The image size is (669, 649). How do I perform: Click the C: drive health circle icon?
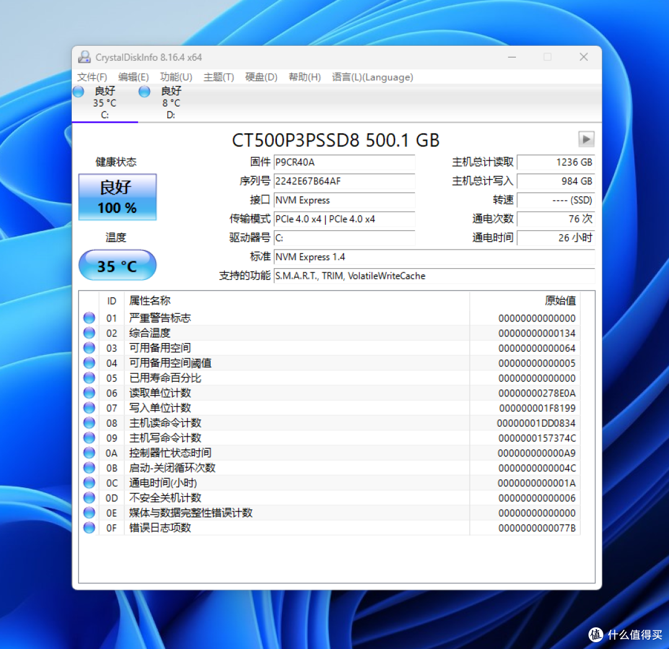coord(78,91)
